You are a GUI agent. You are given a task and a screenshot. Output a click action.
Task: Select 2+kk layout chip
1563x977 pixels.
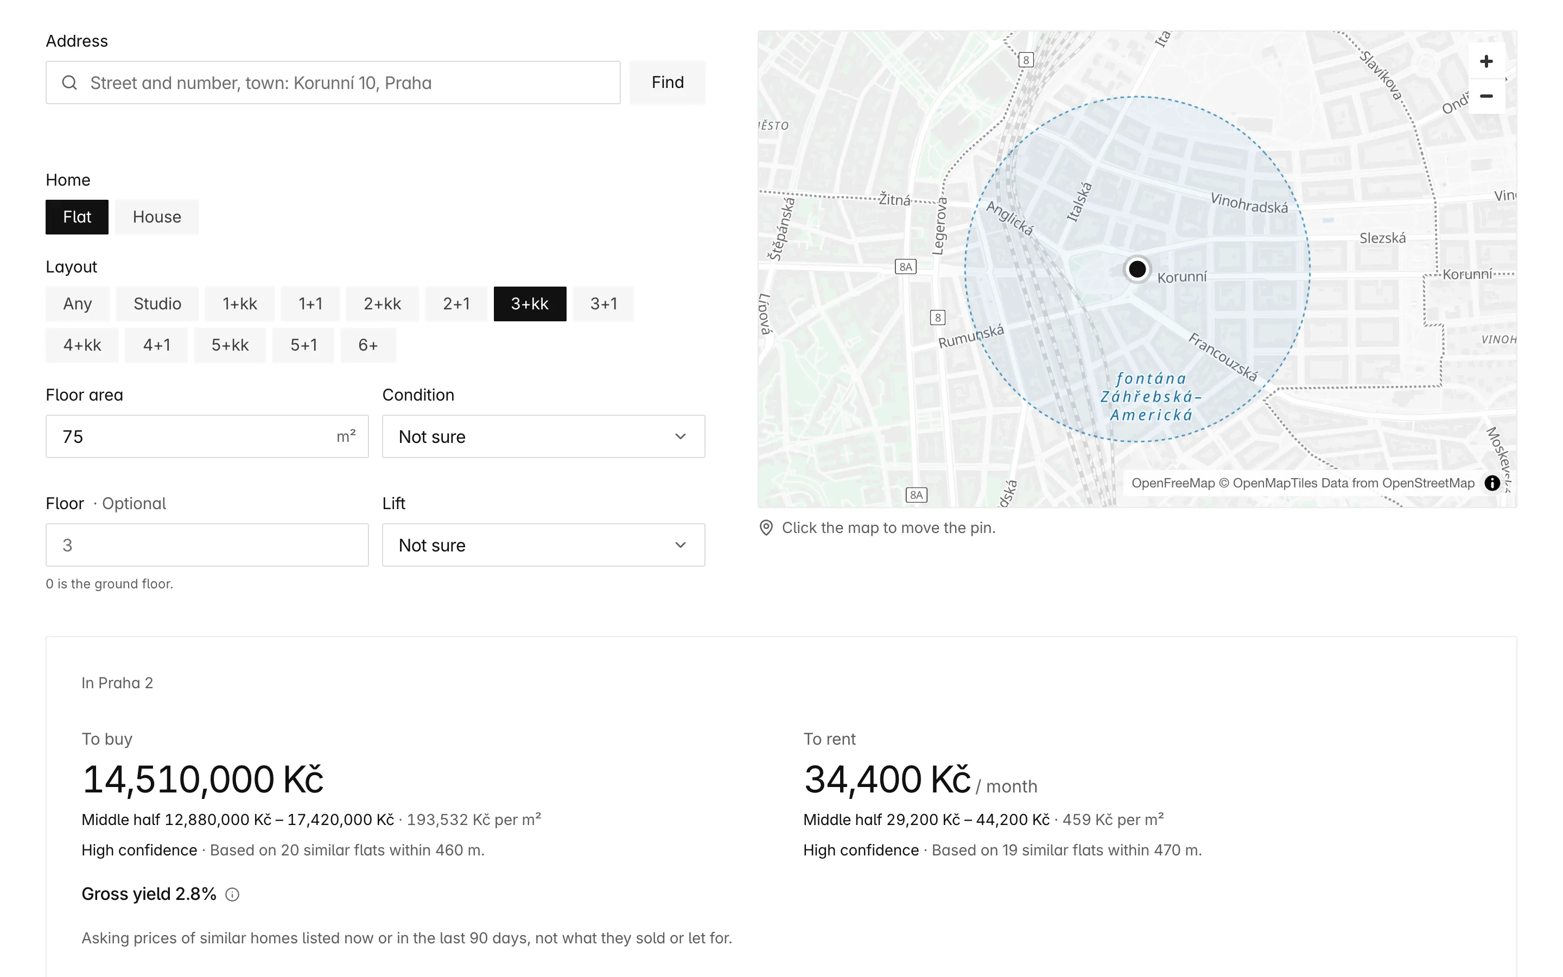click(x=383, y=304)
